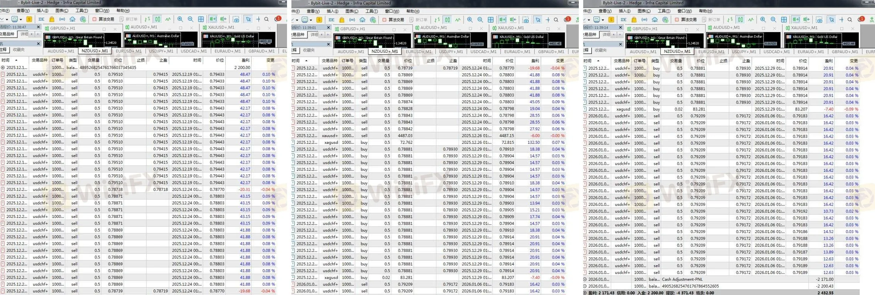Select GBPUSD+,H1 chart preview in left window
The height and width of the screenshot is (295, 875).
(x=82, y=40)
